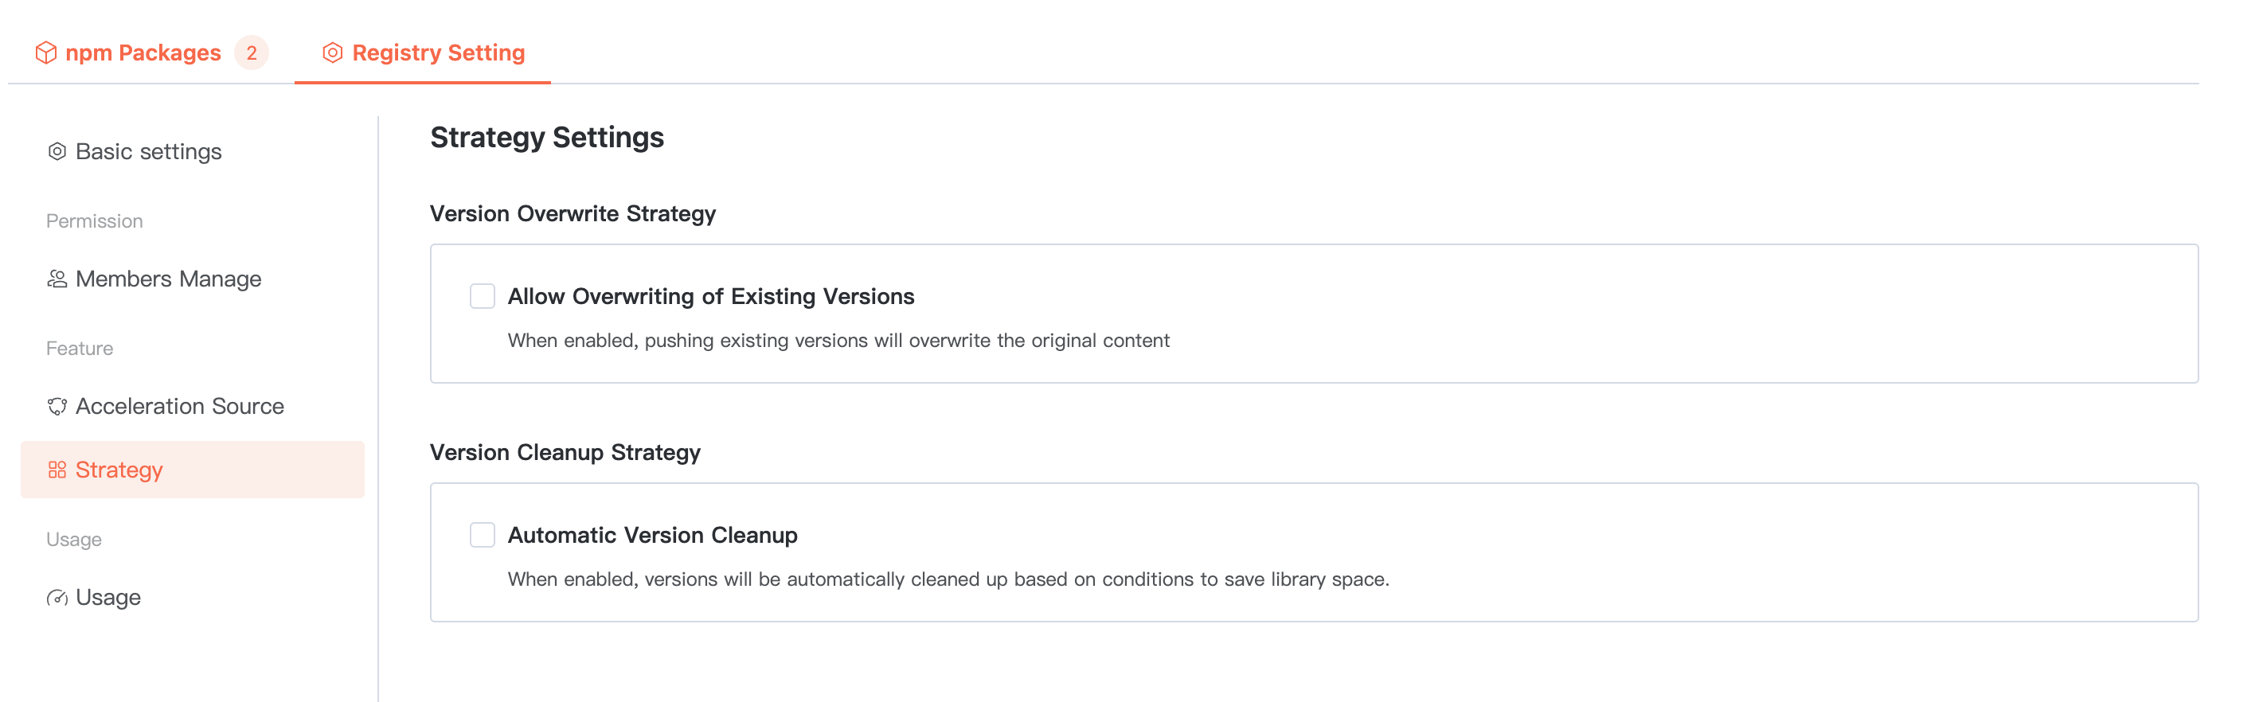Screen dimensions: 2255x702
Task: Enable Automatic Version Cleanup checkbox
Action: pos(483,535)
